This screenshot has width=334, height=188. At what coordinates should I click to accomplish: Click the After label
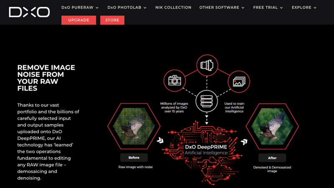(272, 158)
